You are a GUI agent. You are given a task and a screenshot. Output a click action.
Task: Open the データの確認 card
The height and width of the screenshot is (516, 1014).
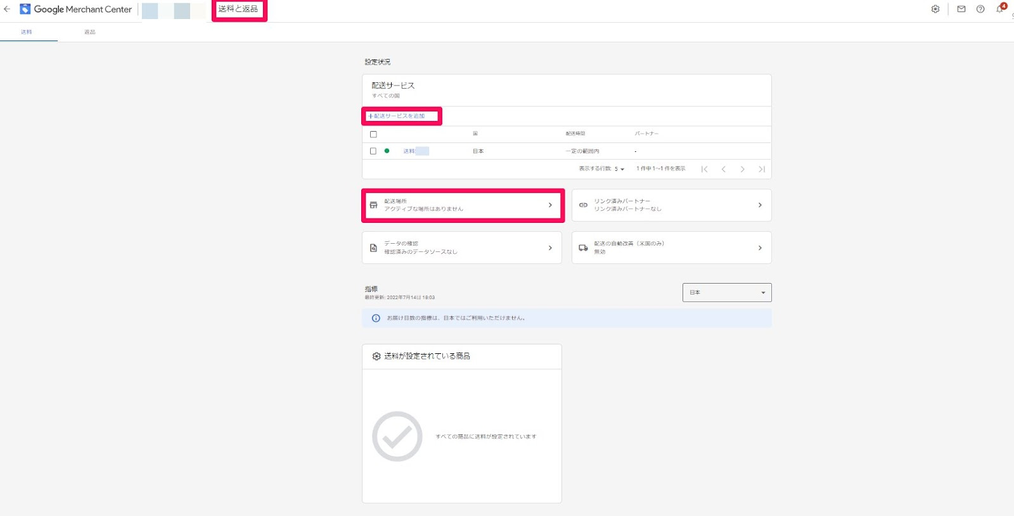coord(461,248)
